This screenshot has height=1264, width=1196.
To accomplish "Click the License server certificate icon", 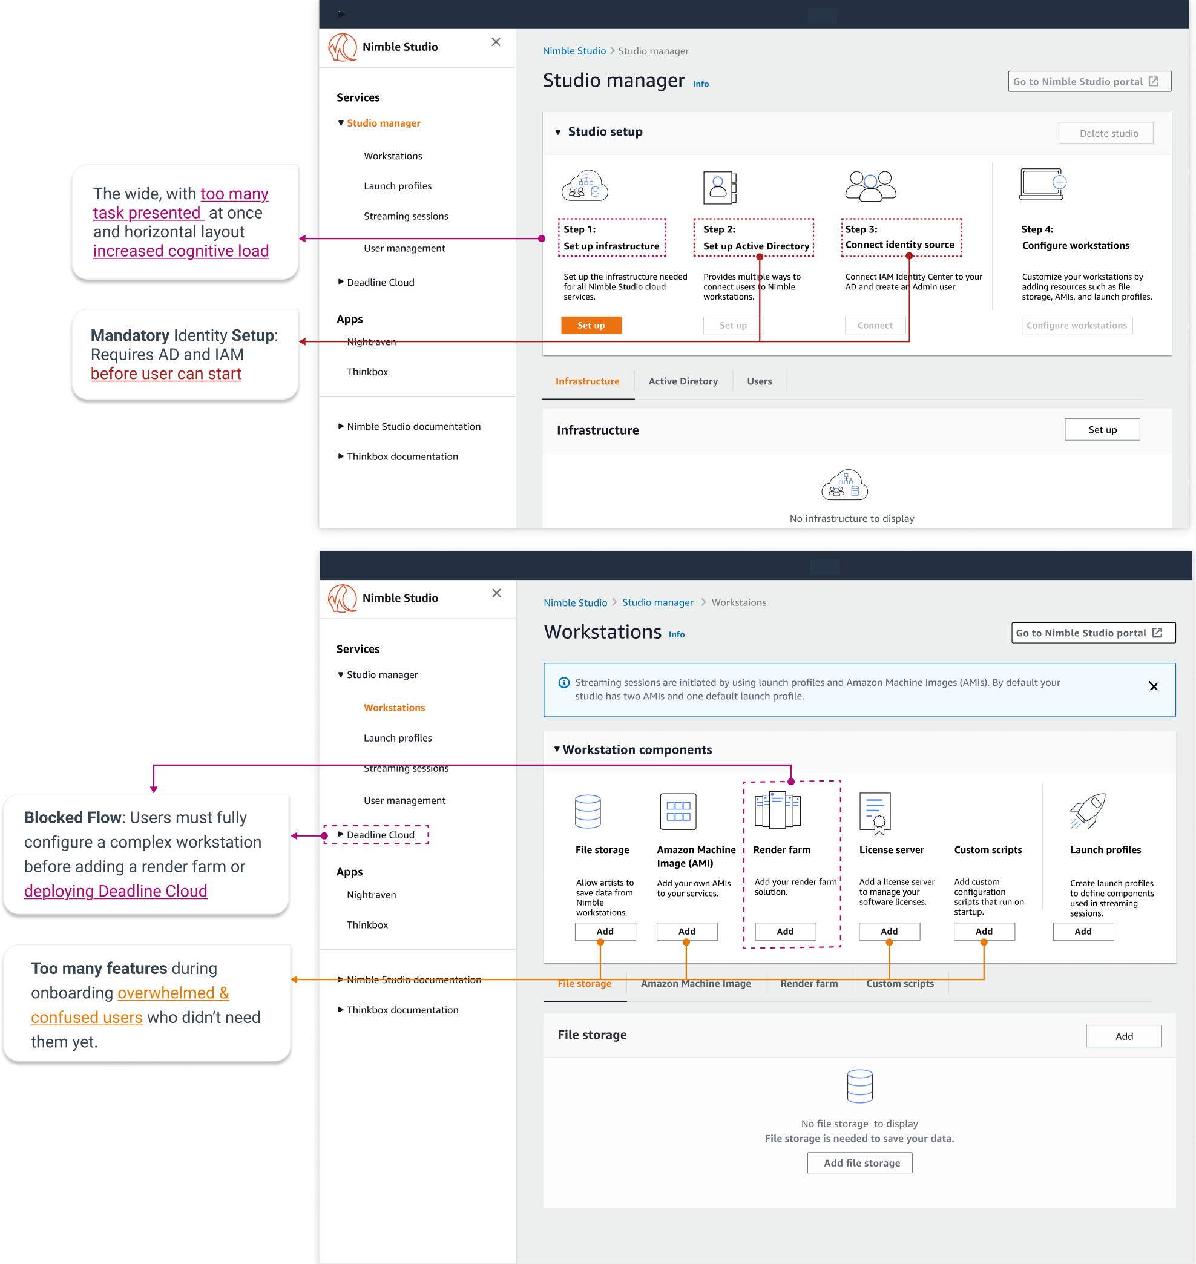I will coord(875,812).
